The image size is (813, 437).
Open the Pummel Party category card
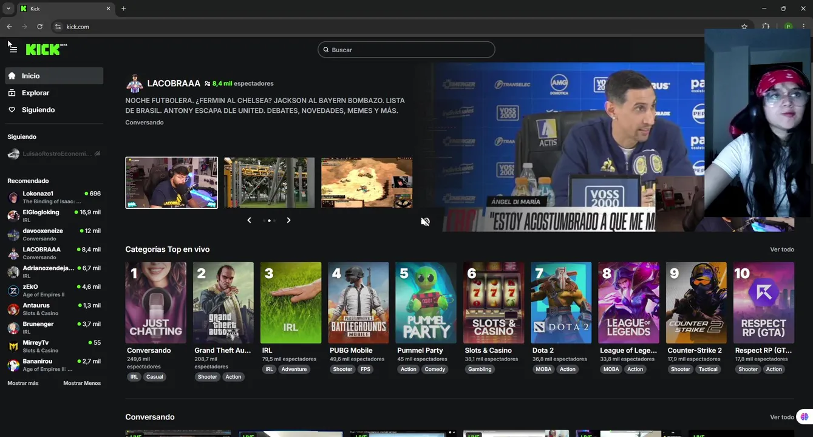pos(426,303)
